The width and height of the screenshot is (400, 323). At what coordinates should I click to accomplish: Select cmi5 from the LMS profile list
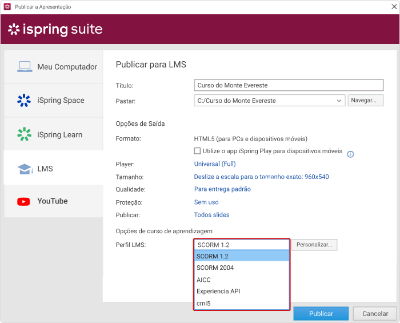(x=242, y=304)
